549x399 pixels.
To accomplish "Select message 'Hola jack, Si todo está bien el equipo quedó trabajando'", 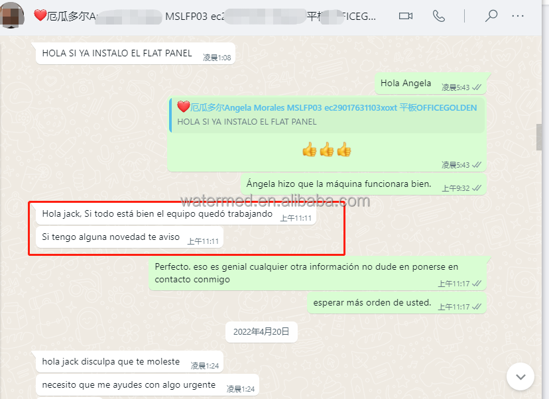I will tap(176, 214).
